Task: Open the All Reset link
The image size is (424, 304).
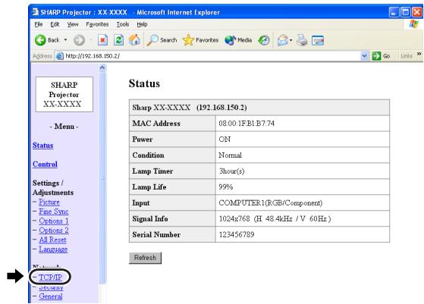Action: [x=53, y=240]
